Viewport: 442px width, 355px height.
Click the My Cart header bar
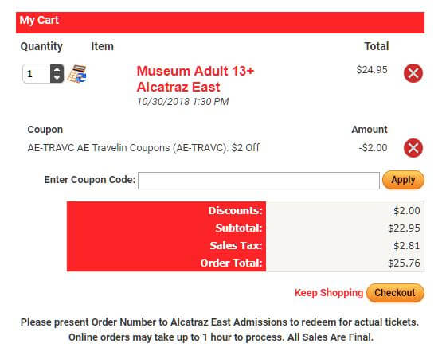coord(220,22)
